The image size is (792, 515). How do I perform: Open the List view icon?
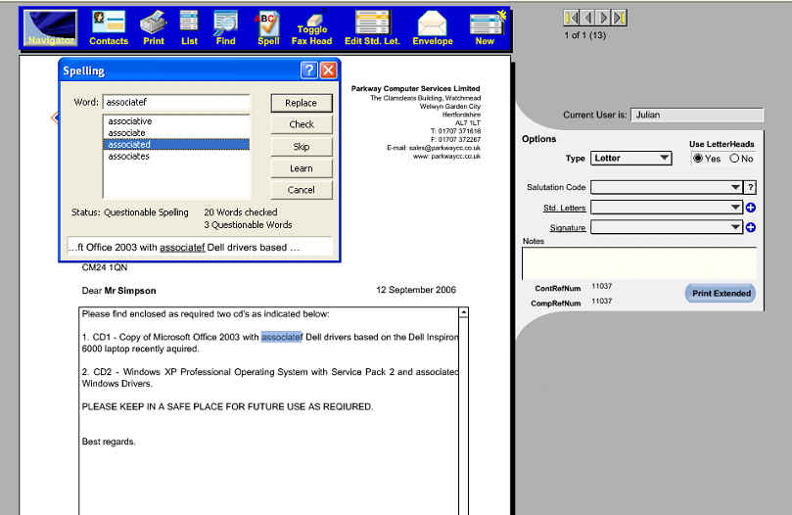click(x=189, y=28)
